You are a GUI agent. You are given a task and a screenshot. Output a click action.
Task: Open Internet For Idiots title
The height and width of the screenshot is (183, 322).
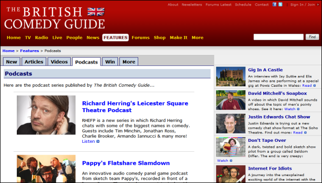point(270,169)
